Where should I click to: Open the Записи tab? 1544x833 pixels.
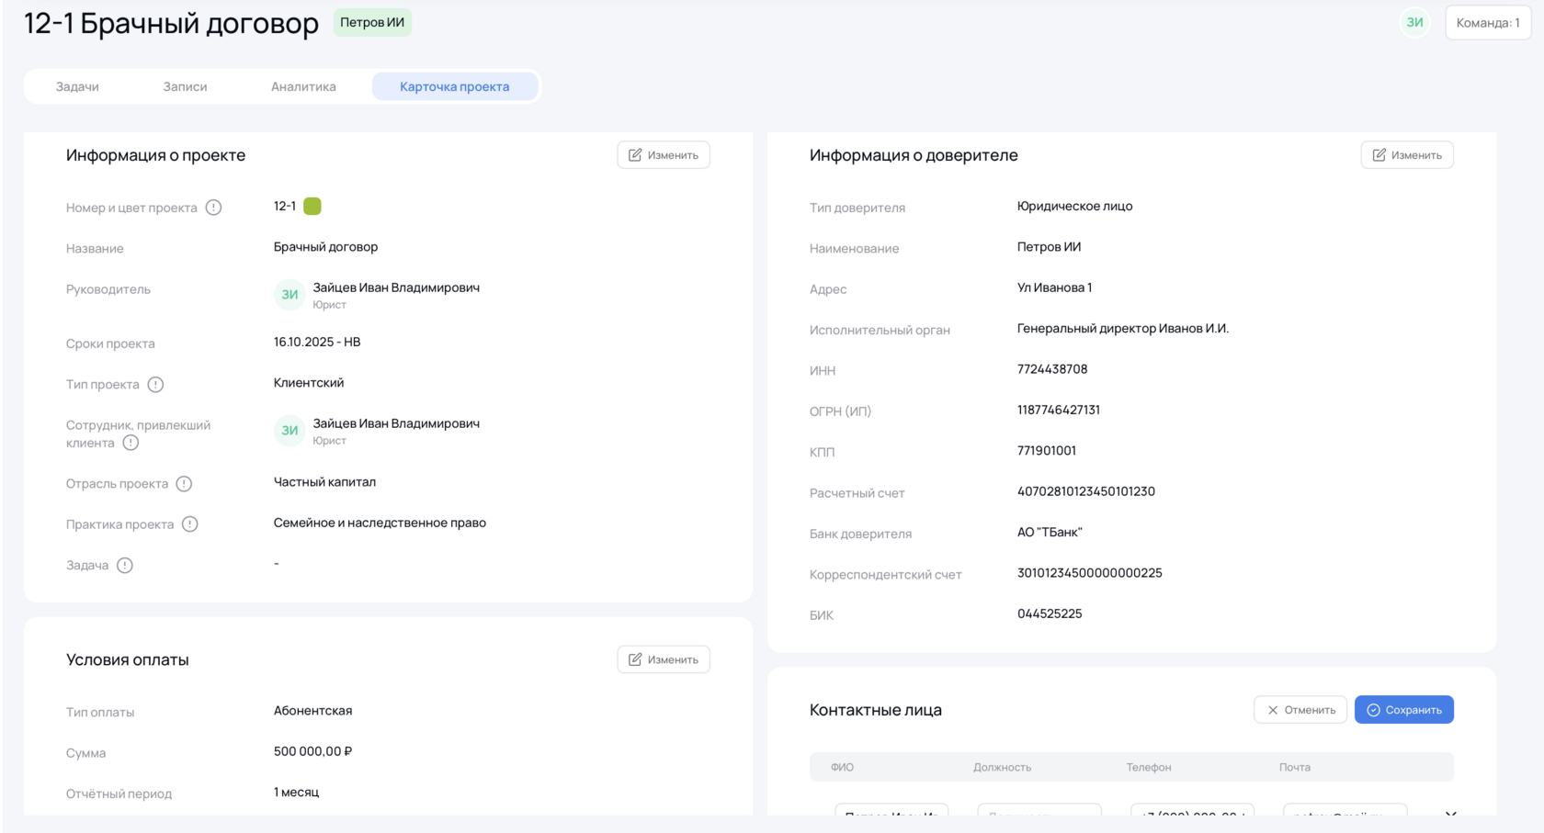pos(185,87)
